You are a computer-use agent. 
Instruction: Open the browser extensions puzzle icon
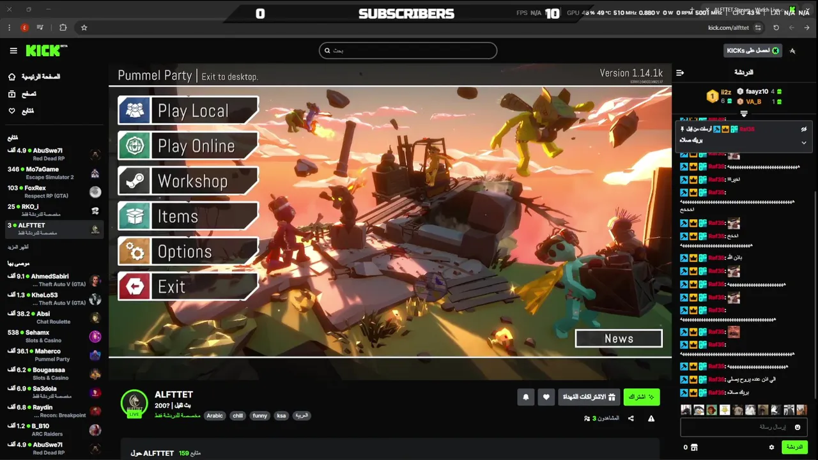click(x=63, y=27)
